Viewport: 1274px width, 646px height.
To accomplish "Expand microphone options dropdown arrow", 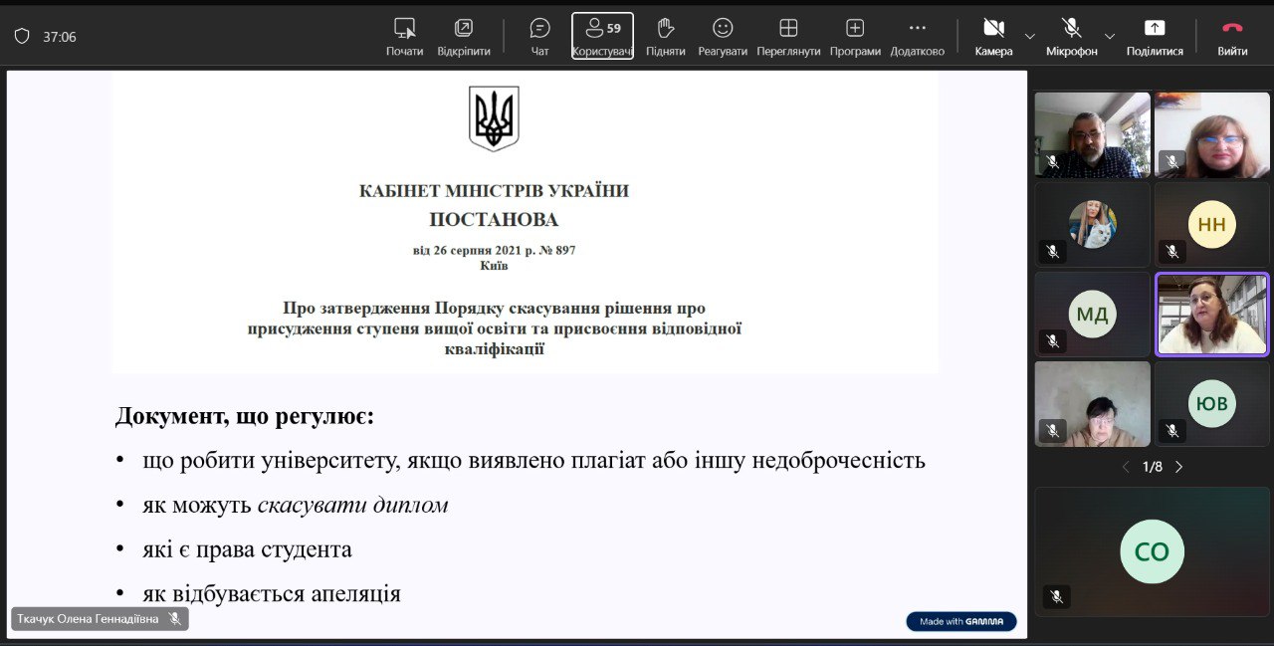I will [x=1110, y=36].
